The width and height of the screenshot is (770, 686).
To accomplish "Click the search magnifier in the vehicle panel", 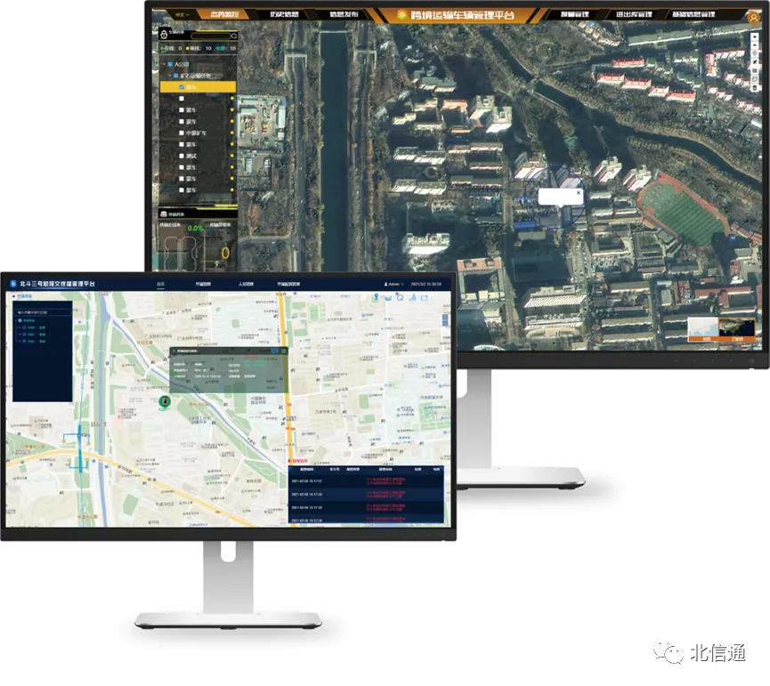I will tap(233, 36).
